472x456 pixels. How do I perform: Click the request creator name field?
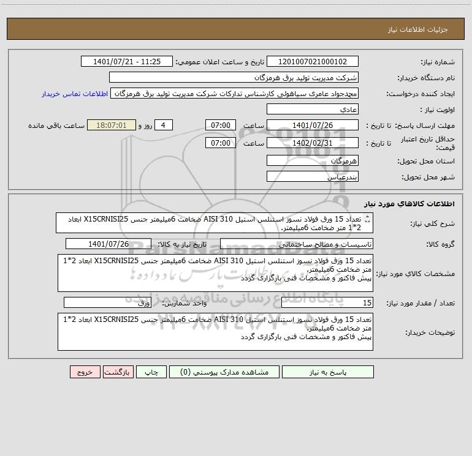tap(235, 93)
